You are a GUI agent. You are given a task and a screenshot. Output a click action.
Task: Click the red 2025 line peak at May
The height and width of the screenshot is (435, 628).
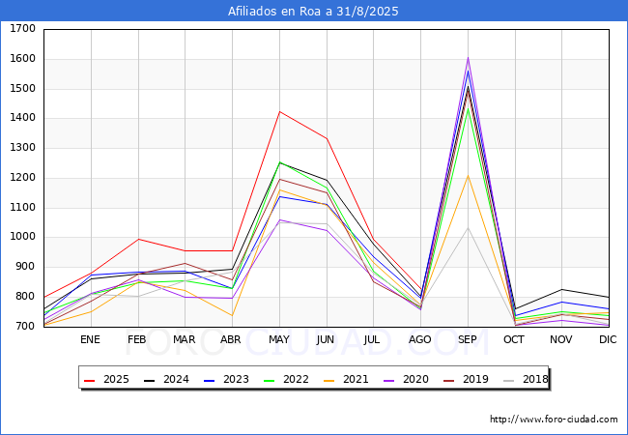pos(279,111)
